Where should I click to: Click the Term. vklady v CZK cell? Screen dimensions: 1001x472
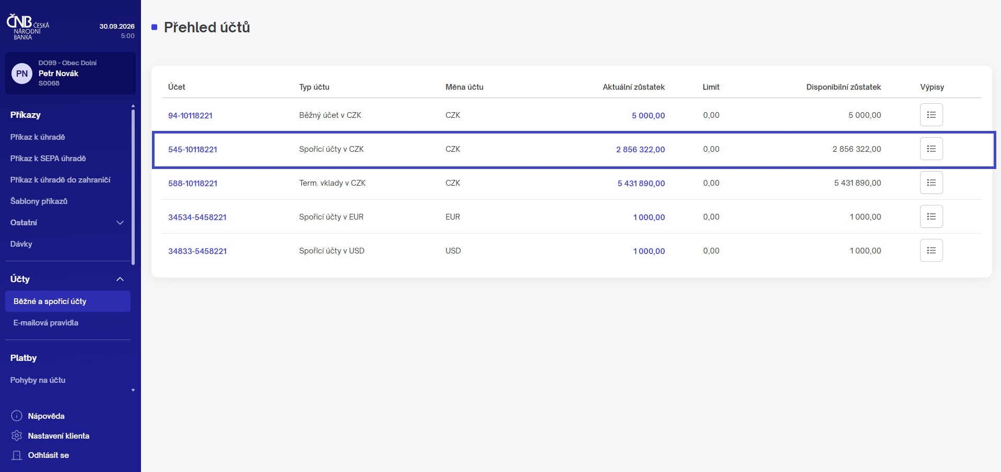(332, 183)
